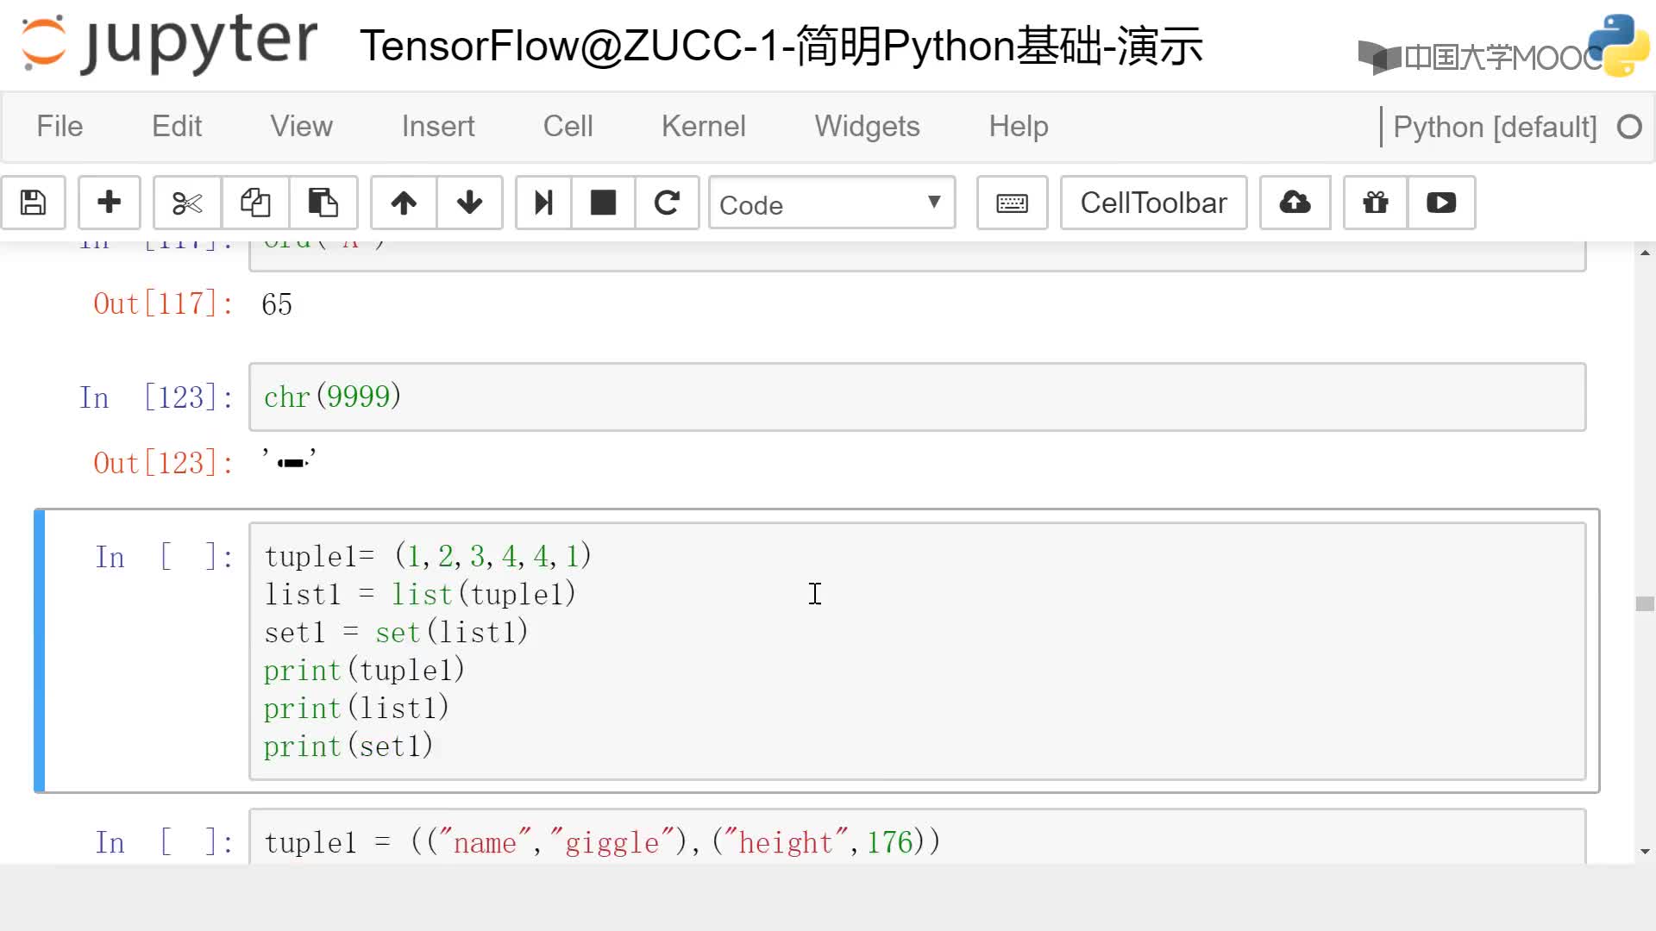Click the gift icon in toolbar
The width and height of the screenshot is (1656, 931).
pyautogui.click(x=1376, y=203)
